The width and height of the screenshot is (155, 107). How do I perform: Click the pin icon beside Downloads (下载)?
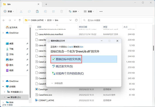[27, 49]
